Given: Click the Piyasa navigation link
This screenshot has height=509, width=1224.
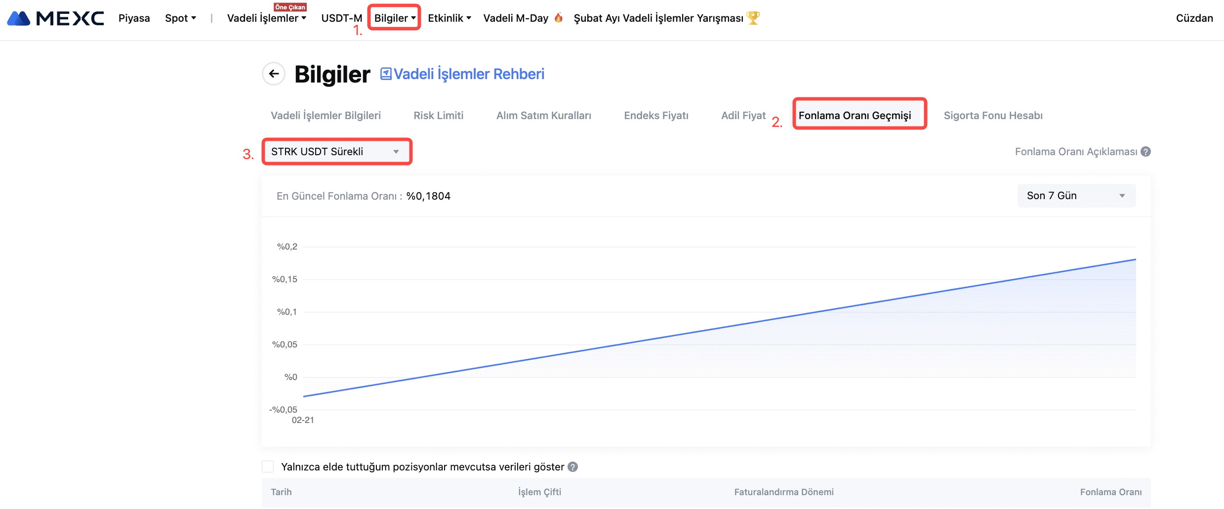Looking at the screenshot, I should tap(134, 18).
